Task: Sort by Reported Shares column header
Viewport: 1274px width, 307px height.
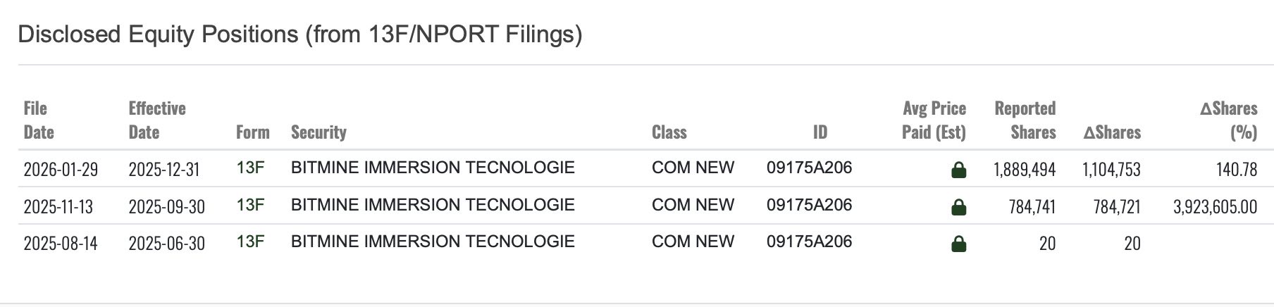Action: coord(1025,120)
